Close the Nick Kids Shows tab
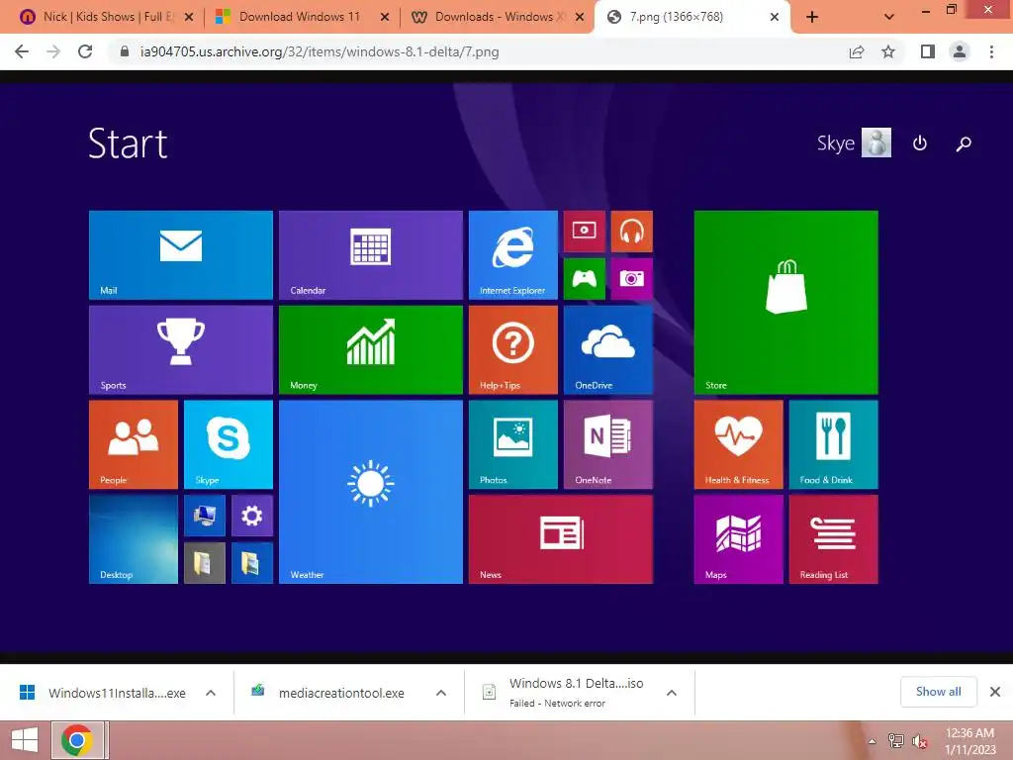 pyautogui.click(x=189, y=17)
